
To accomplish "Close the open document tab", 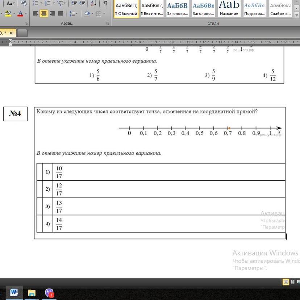I will (11, 33).
